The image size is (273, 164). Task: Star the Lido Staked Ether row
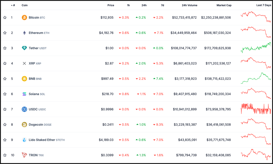5,140
